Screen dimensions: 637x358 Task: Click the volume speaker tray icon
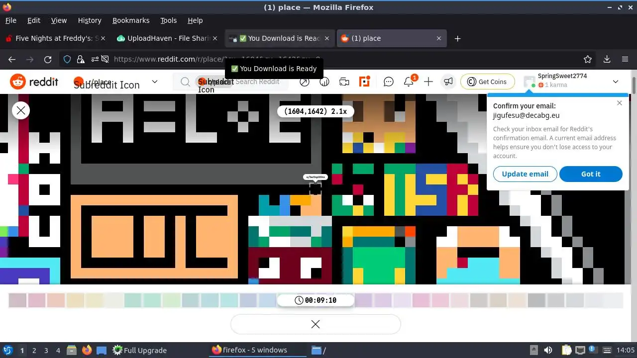click(548, 350)
